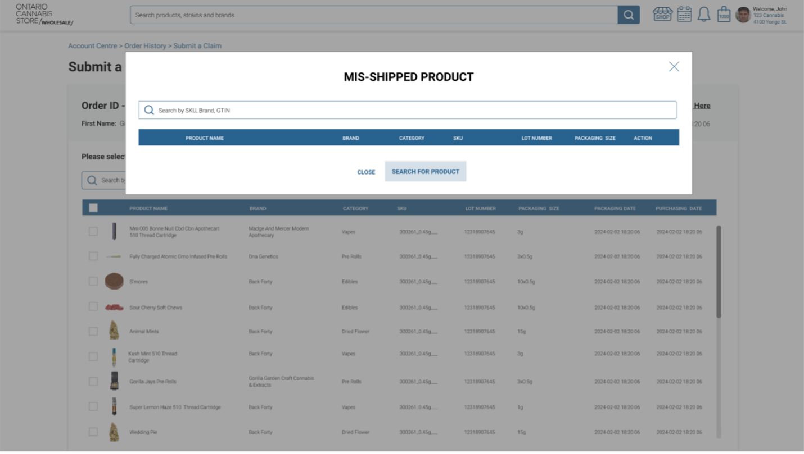Click the product name Animal Mints

coord(144,332)
